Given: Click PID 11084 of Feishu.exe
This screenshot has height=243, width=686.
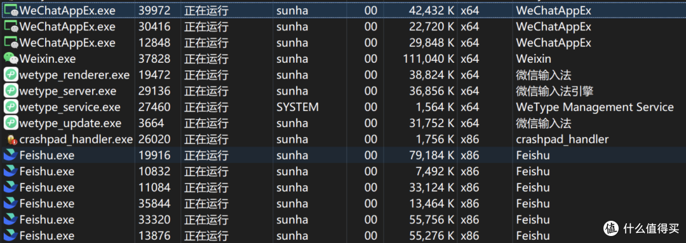Looking at the screenshot, I should pos(154,188).
